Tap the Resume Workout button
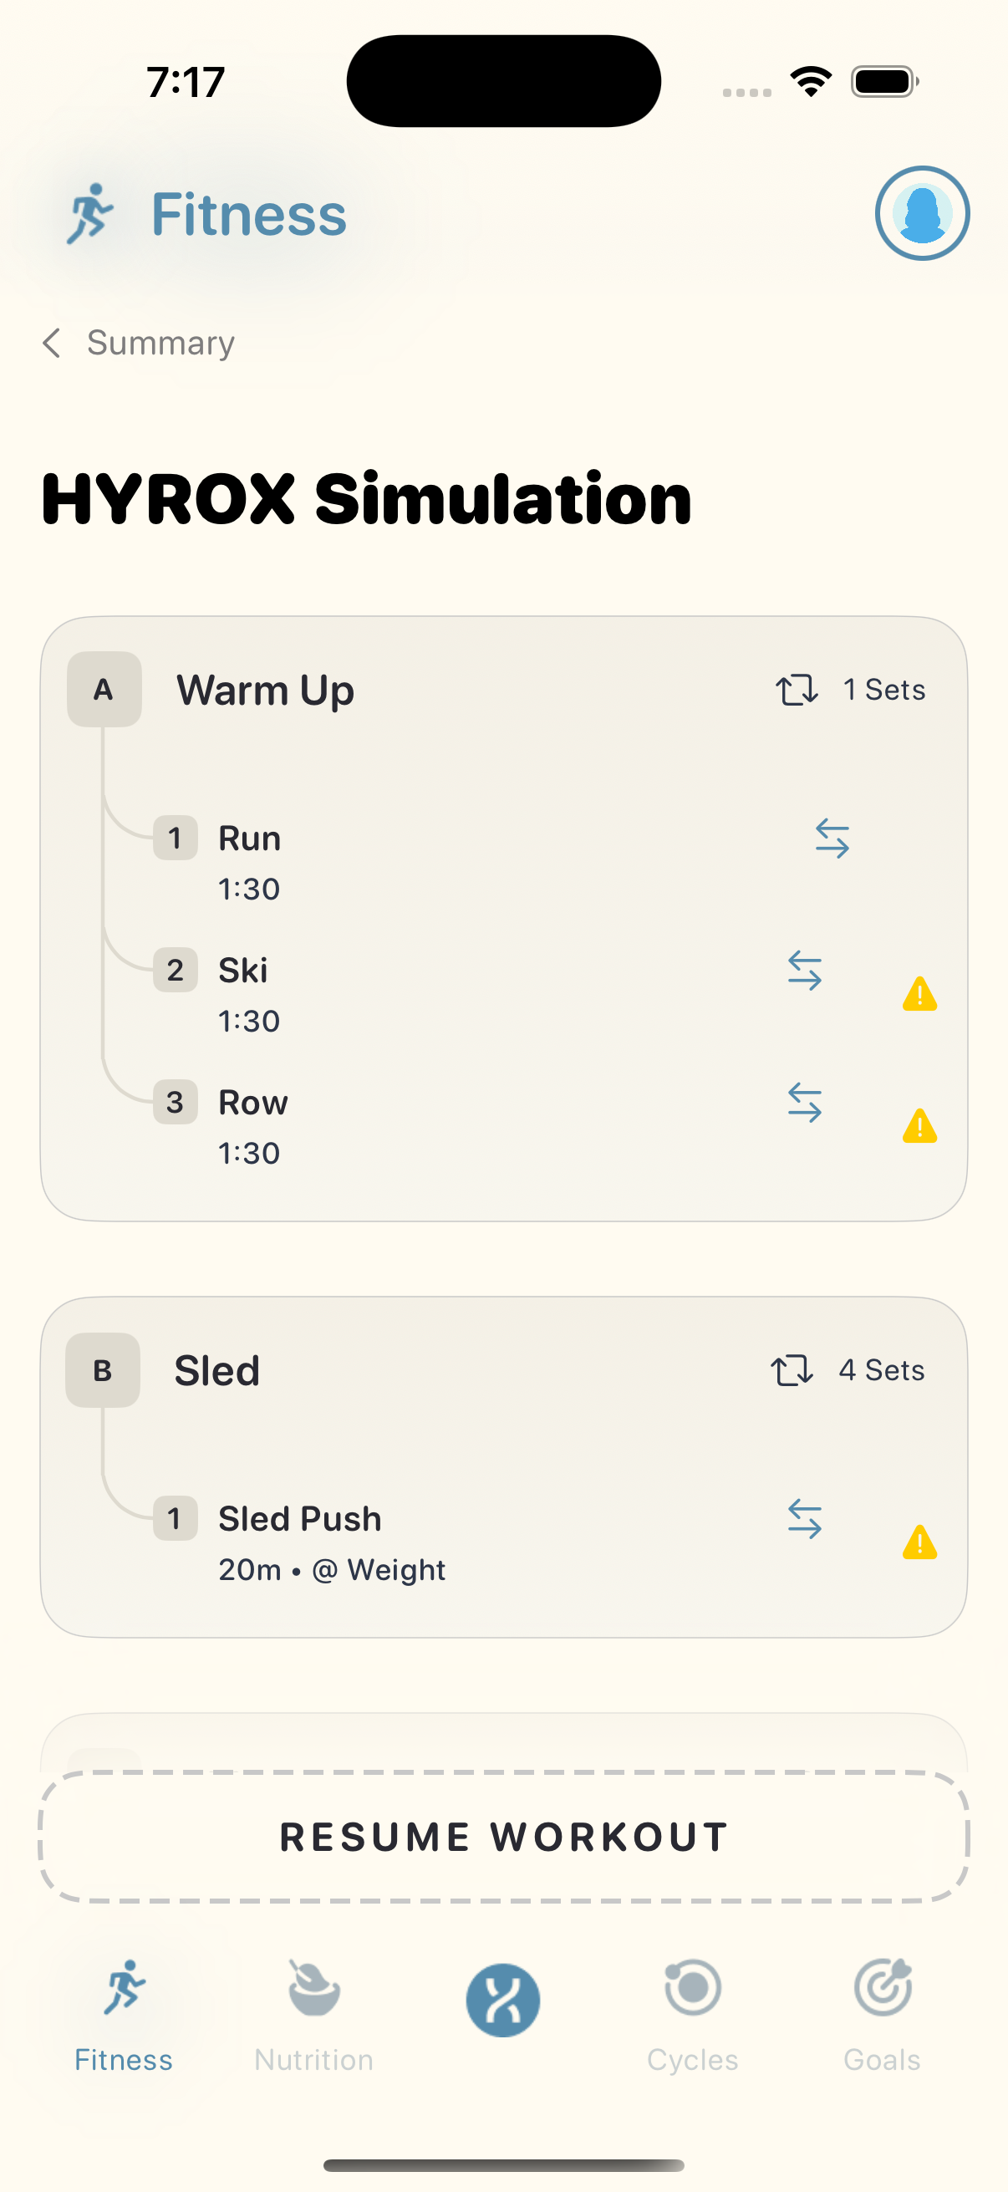 (x=503, y=1837)
